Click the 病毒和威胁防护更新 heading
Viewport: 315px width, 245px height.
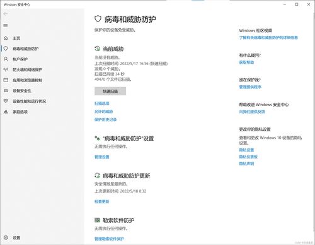click(126, 176)
